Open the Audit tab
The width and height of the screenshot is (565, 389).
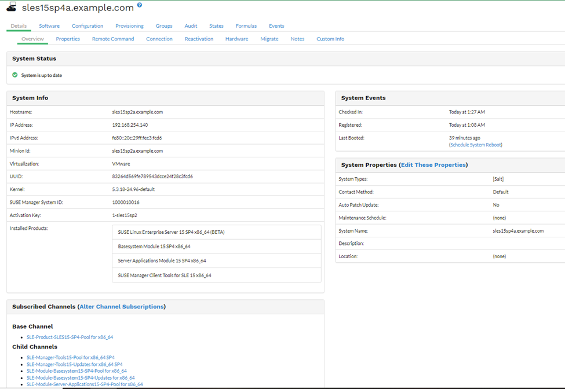(x=191, y=26)
